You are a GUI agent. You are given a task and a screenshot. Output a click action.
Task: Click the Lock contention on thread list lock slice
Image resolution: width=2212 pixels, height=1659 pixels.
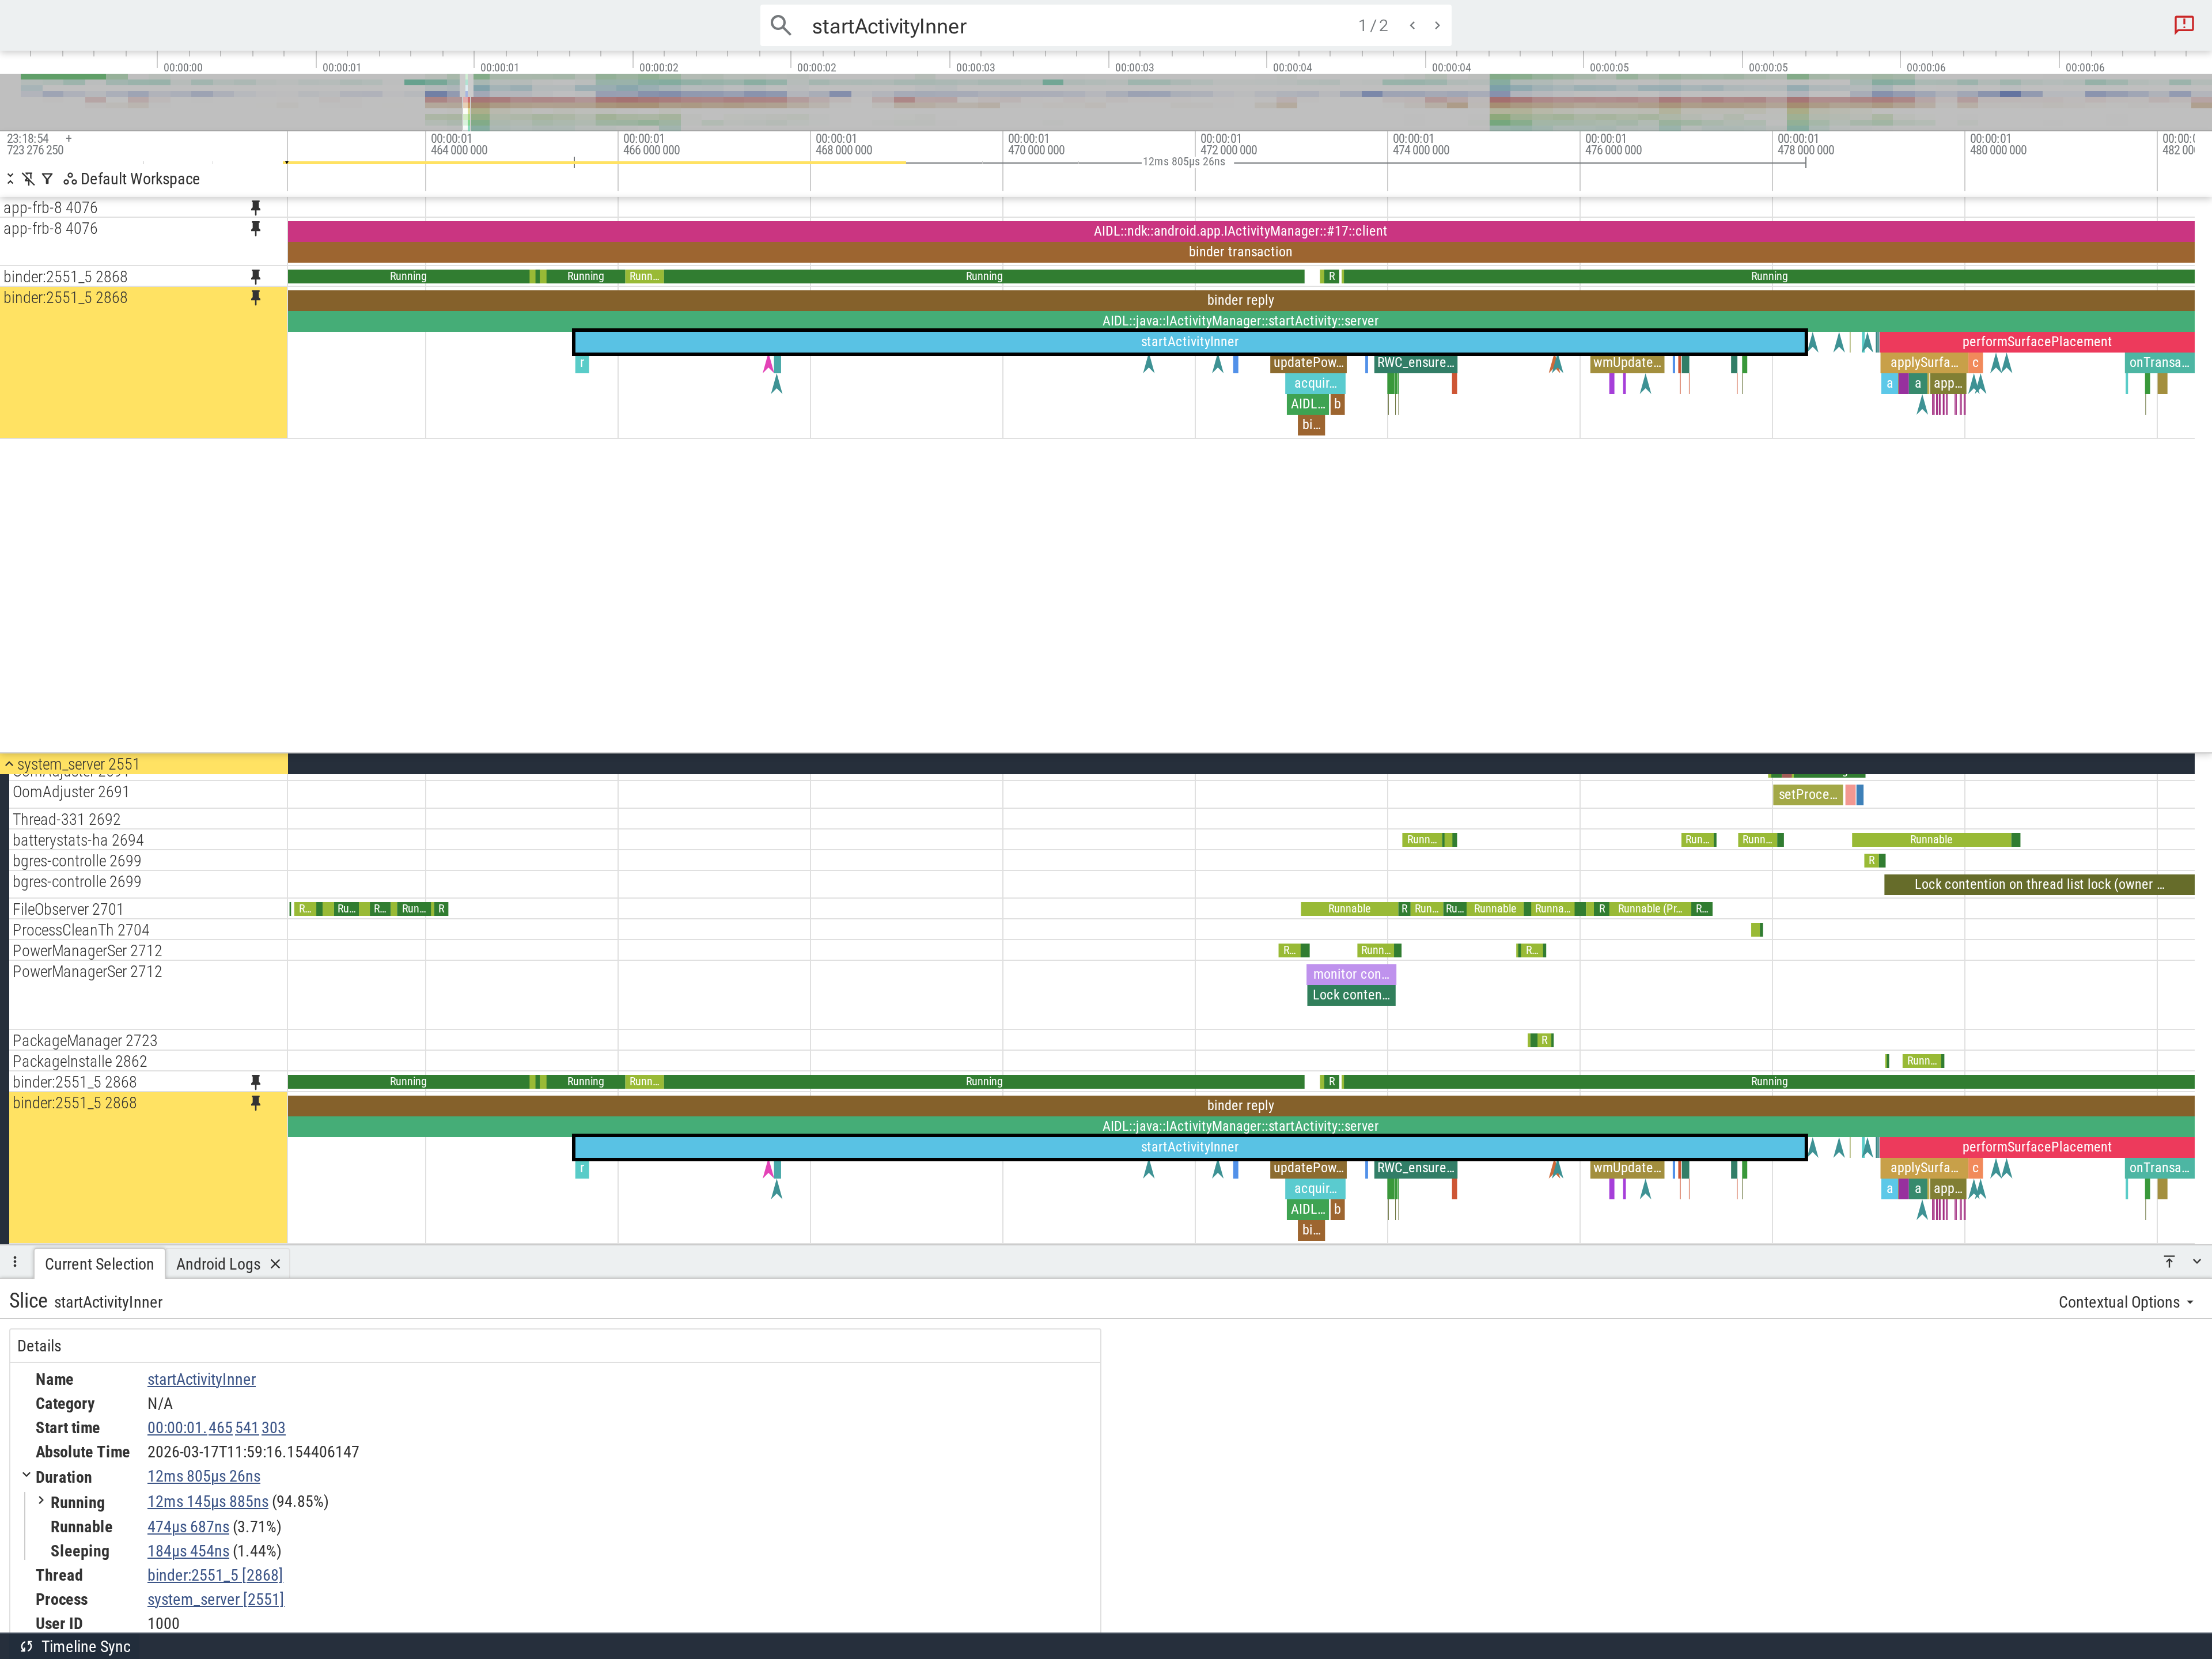point(2039,884)
